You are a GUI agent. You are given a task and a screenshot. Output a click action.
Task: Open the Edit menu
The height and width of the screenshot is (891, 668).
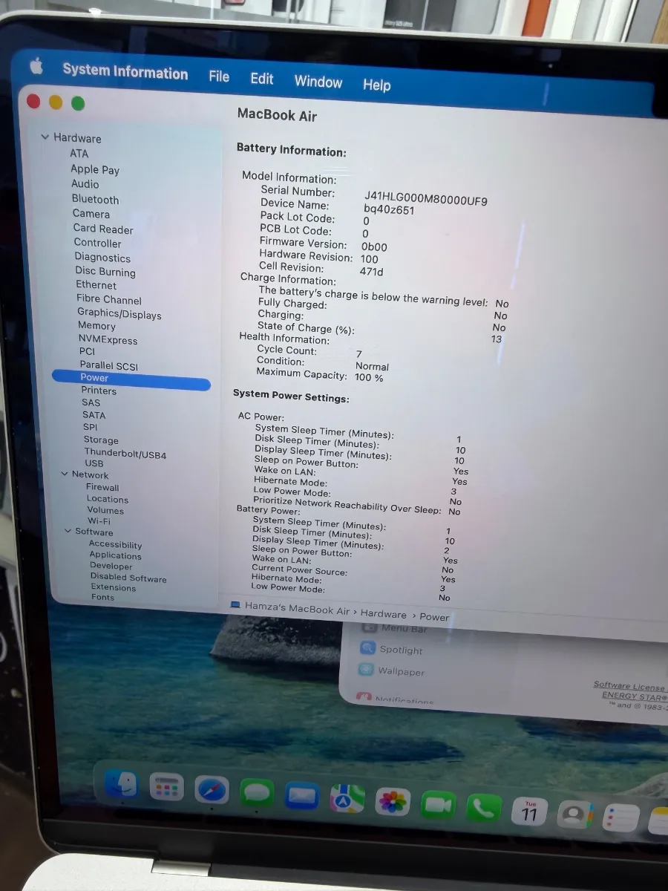click(x=262, y=79)
